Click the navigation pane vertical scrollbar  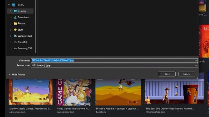pos(35,27)
